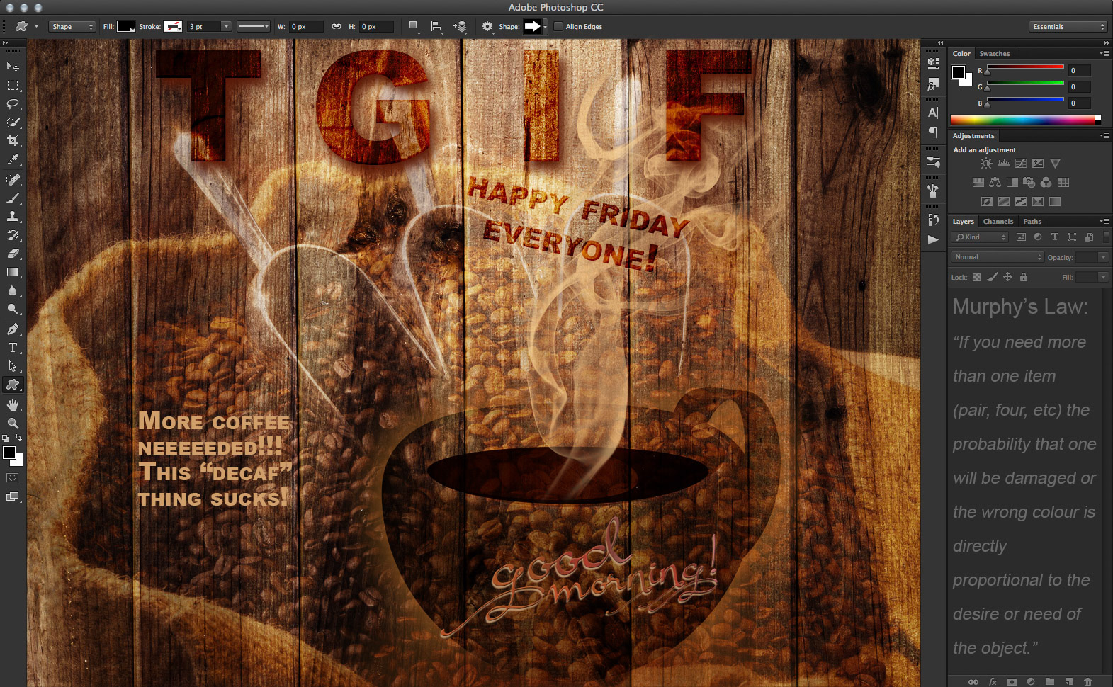Select the Pen tool
Screen dimensions: 1113x687
[13, 329]
